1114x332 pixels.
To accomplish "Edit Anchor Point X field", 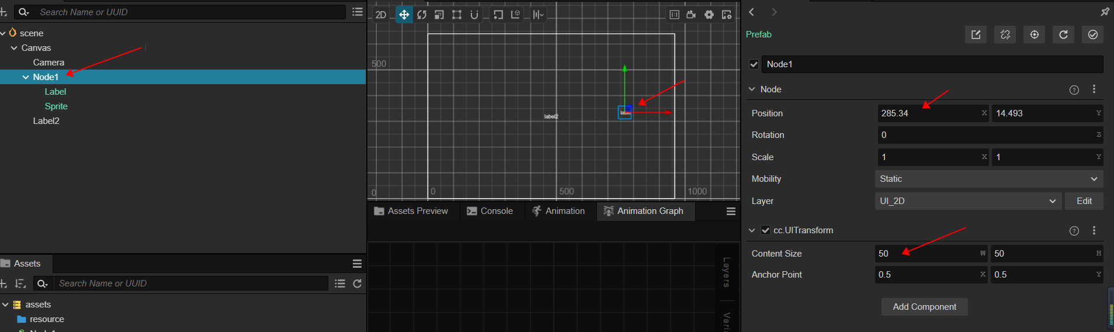I will (931, 275).
